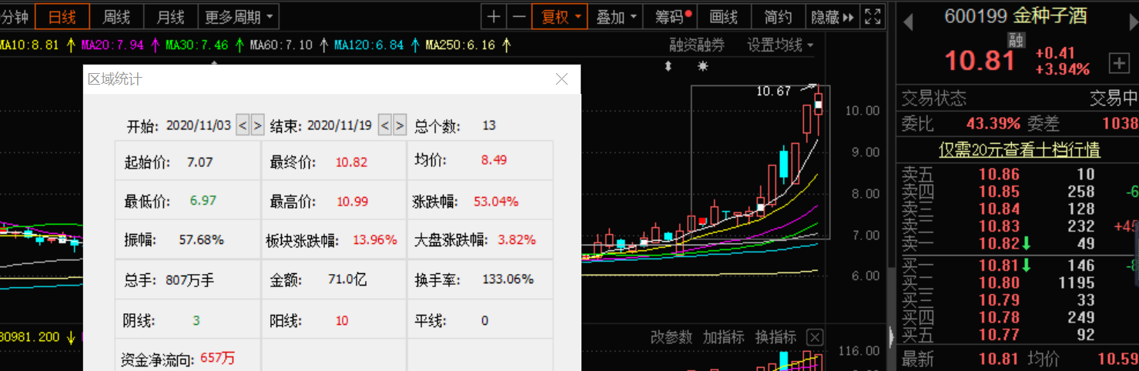This screenshot has height=371, width=1139.
Task: Switch to 简约 simple mode
Action: tap(778, 17)
